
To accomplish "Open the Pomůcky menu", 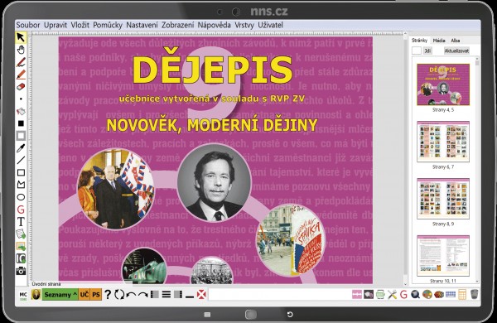I will click(108, 25).
